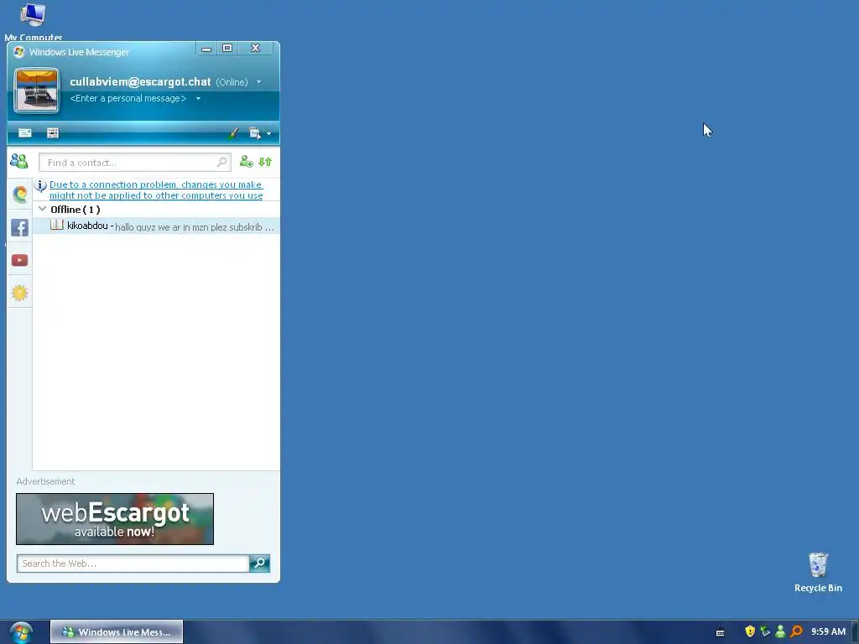Image resolution: width=859 pixels, height=644 pixels.
Task: Open the connection problem warning link
Action: pos(156,190)
